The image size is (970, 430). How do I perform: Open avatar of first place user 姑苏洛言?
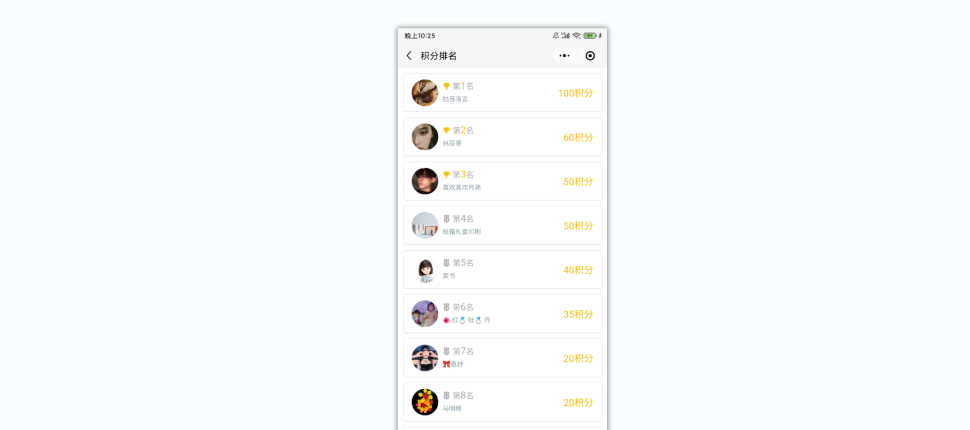pyautogui.click(x=425, y=92)
